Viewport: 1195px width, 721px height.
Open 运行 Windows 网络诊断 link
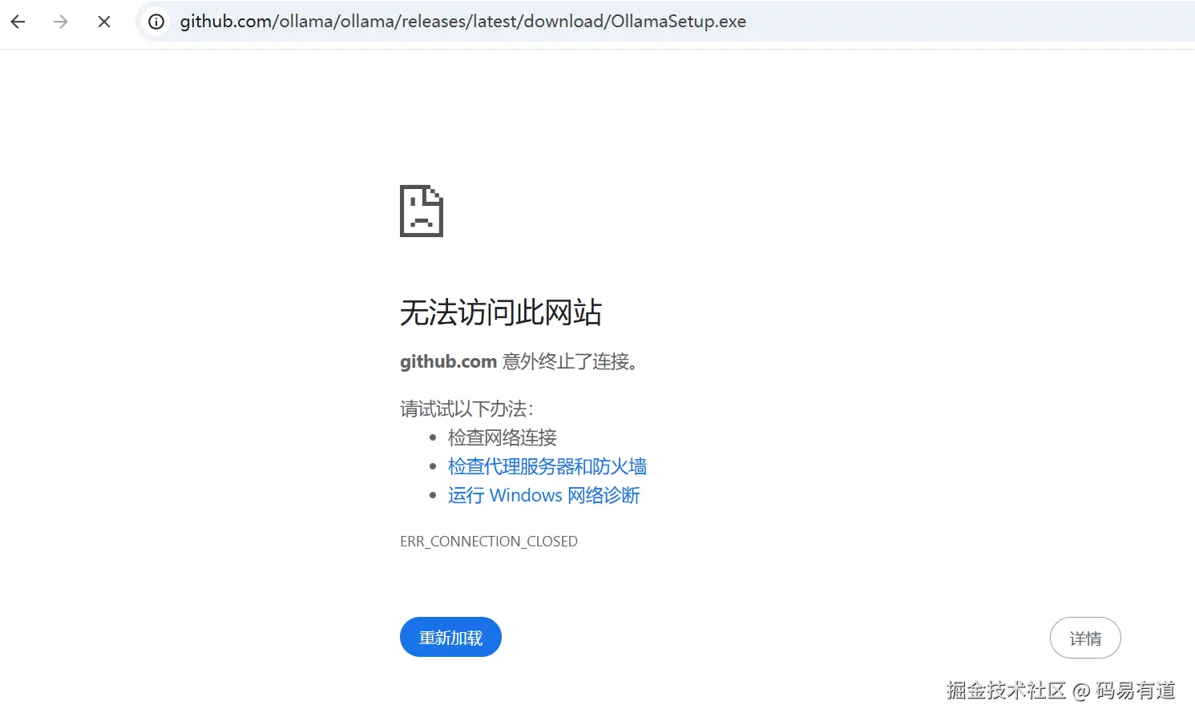(x=544, y=495)
